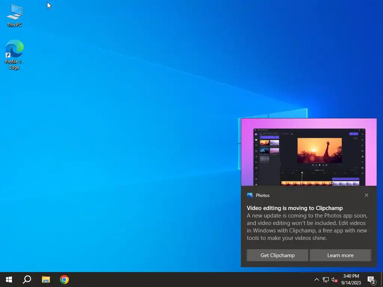Open Action Center notifications icon
Viewport: 383px width, 287px height.
pos(371,280)
